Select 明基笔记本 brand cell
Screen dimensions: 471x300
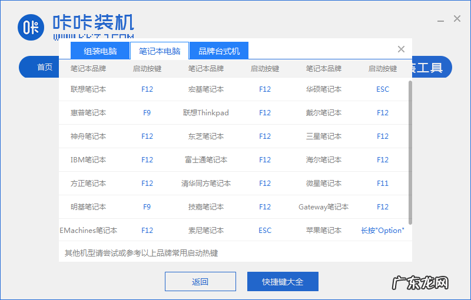tap(88, 207)
